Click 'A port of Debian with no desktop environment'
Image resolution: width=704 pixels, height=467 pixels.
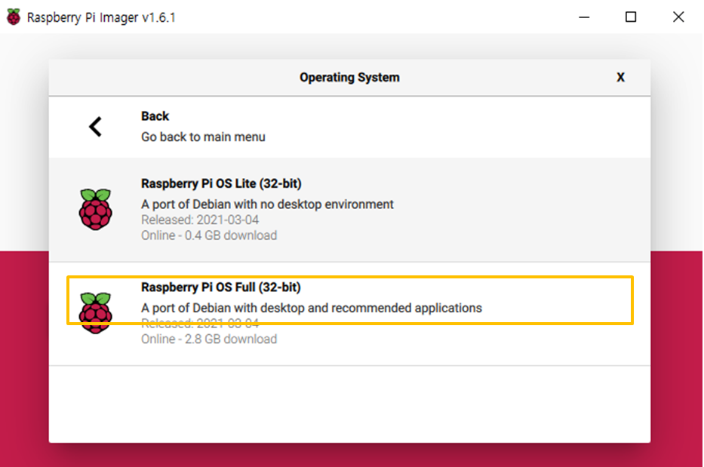tap(267, 204)
